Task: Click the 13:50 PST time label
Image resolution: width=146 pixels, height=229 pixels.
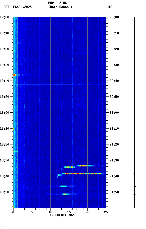Action: pos(4,192)
